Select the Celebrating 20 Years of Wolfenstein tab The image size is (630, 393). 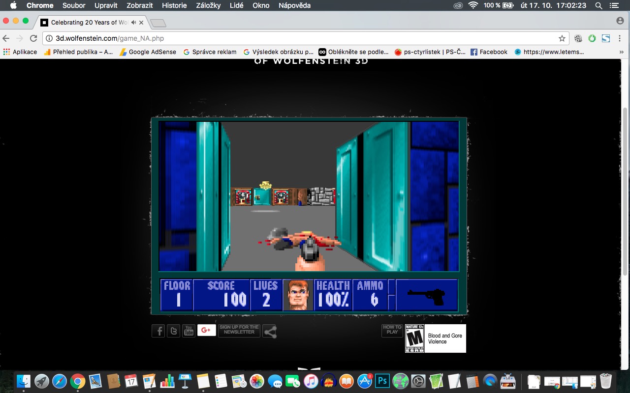tap(92, 23)
